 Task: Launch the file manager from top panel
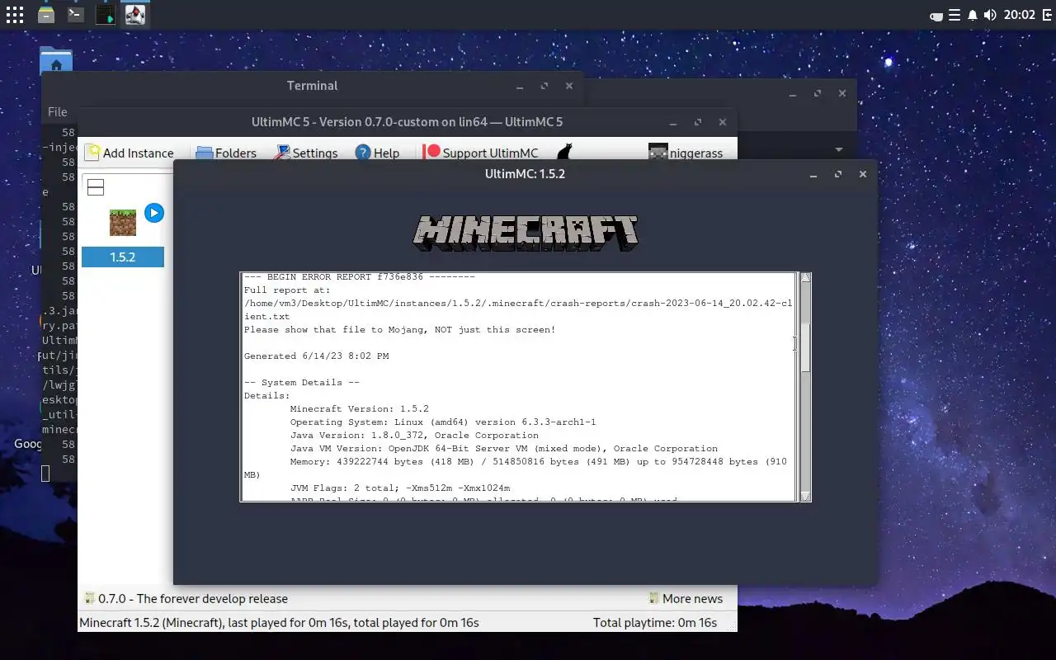pos(46,15)
